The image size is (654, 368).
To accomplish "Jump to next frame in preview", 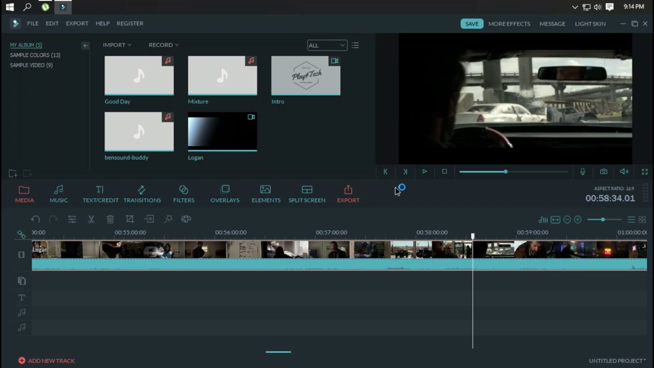I will pyautogui.click(x=405, y=172).
